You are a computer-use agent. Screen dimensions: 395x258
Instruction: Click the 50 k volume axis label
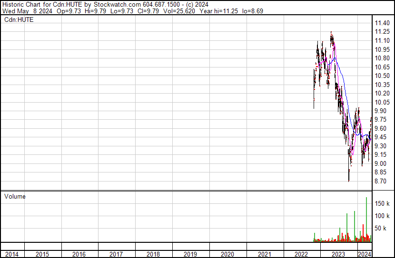click(380, 229)
